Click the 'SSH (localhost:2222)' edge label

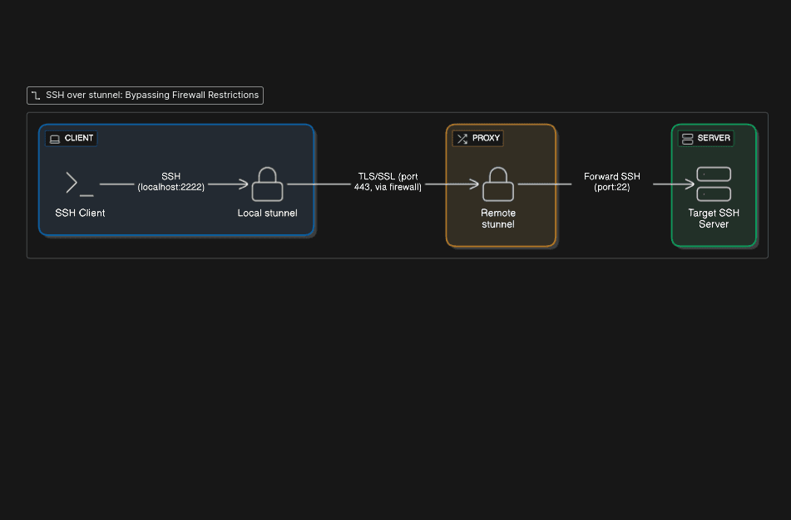pos(171,181)
